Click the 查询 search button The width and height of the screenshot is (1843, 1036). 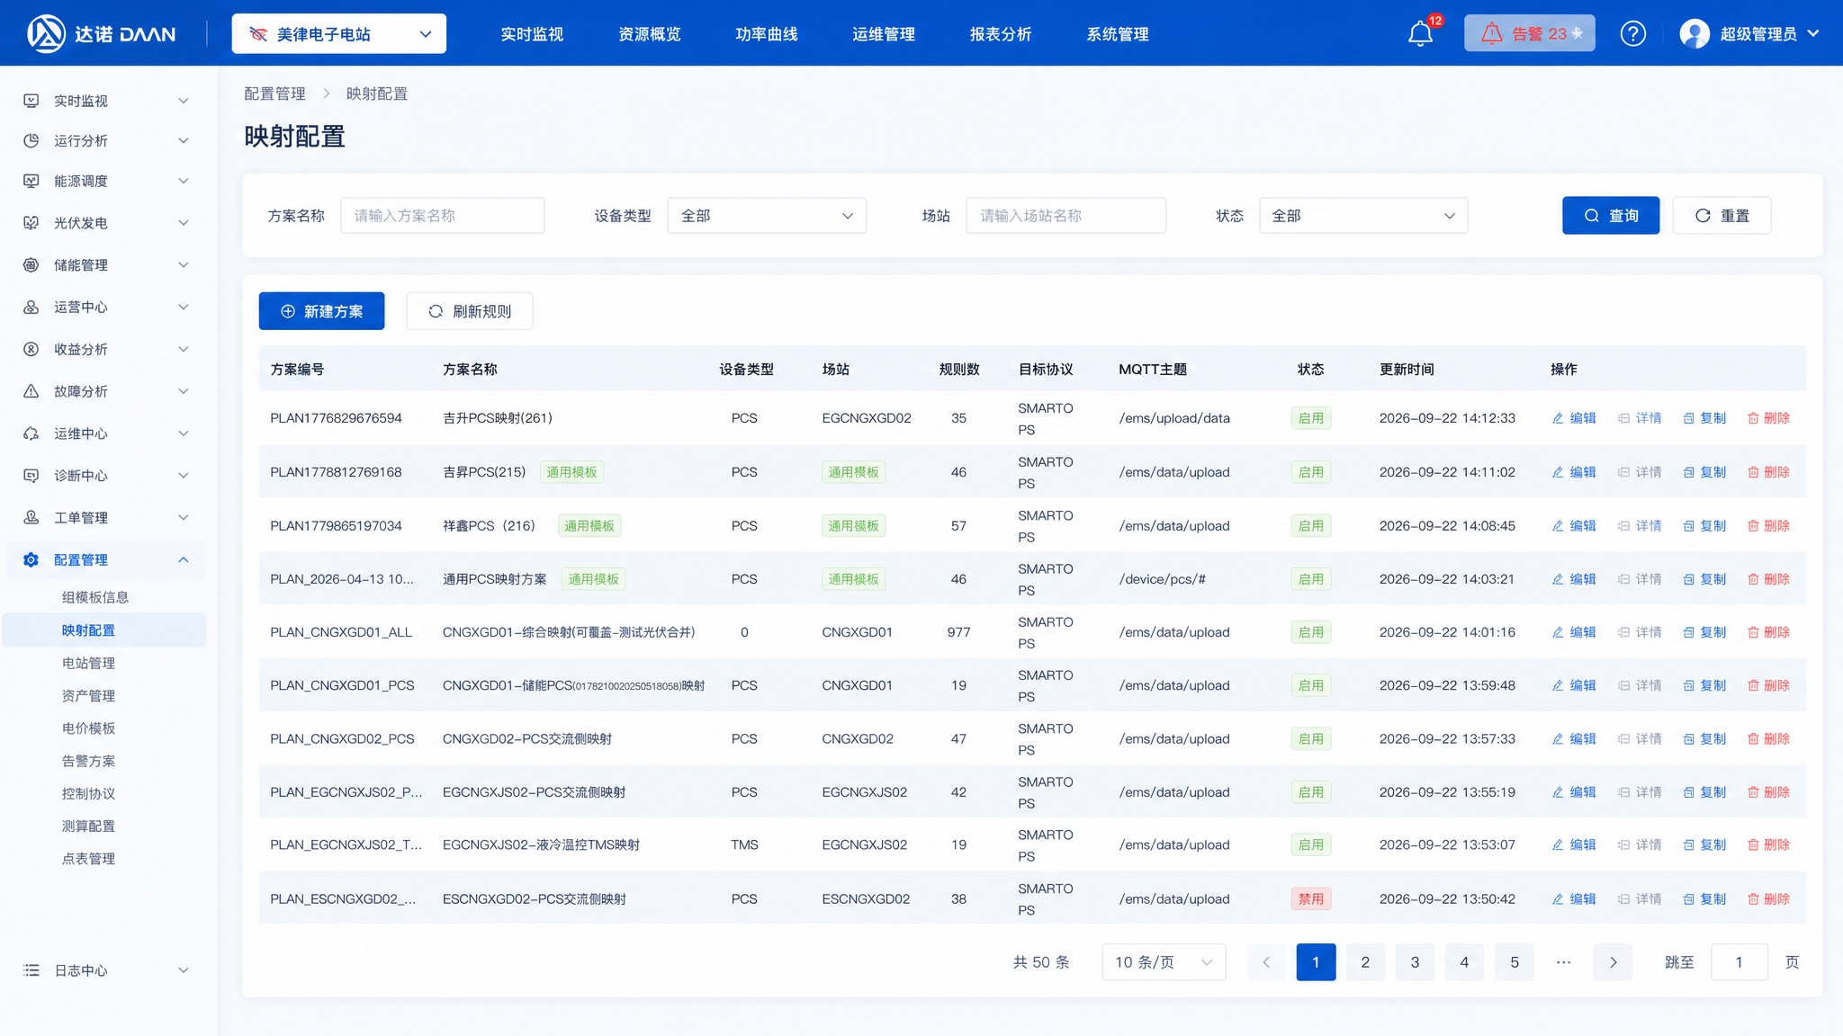coord(1611,216)
